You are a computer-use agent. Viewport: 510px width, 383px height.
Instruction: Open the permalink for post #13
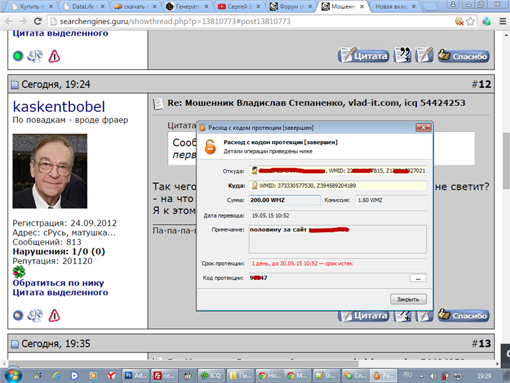click(x=481, y=343)
